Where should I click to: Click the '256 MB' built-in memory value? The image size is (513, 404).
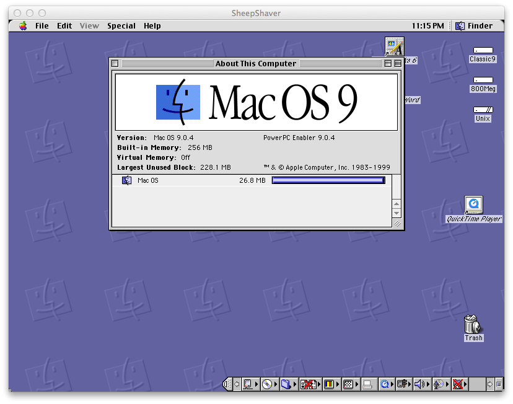pyautogui.click(x=200, y=147)
